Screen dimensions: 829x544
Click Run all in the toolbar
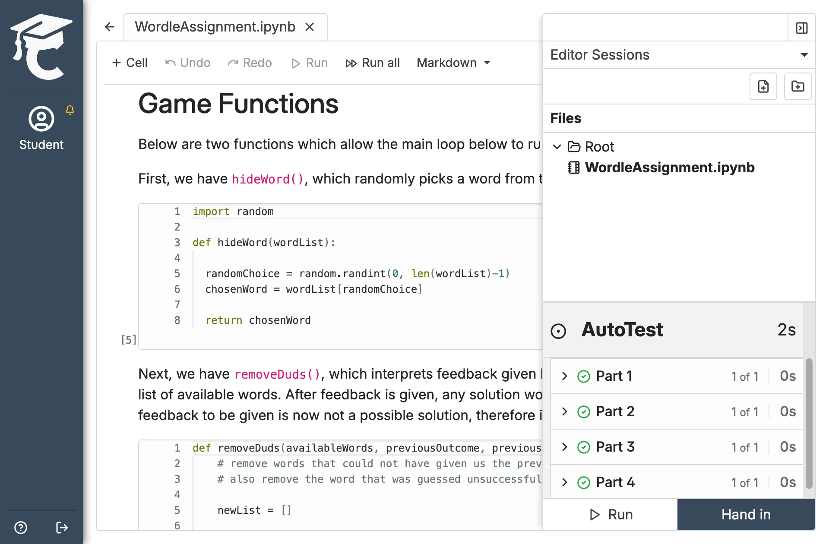[x=373, y=63]
